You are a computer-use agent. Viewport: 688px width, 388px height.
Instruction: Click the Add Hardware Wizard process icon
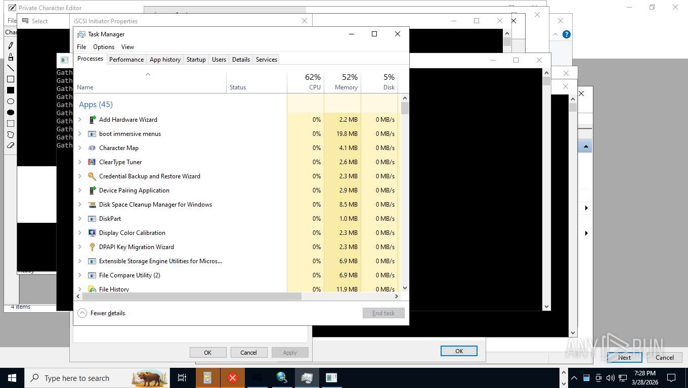(92, 120)
